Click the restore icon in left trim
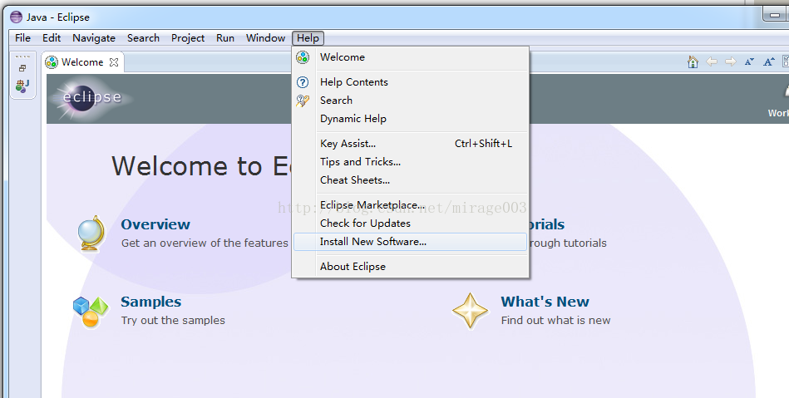This screenshot has width=789, height=398. click(x=22, y=68)
